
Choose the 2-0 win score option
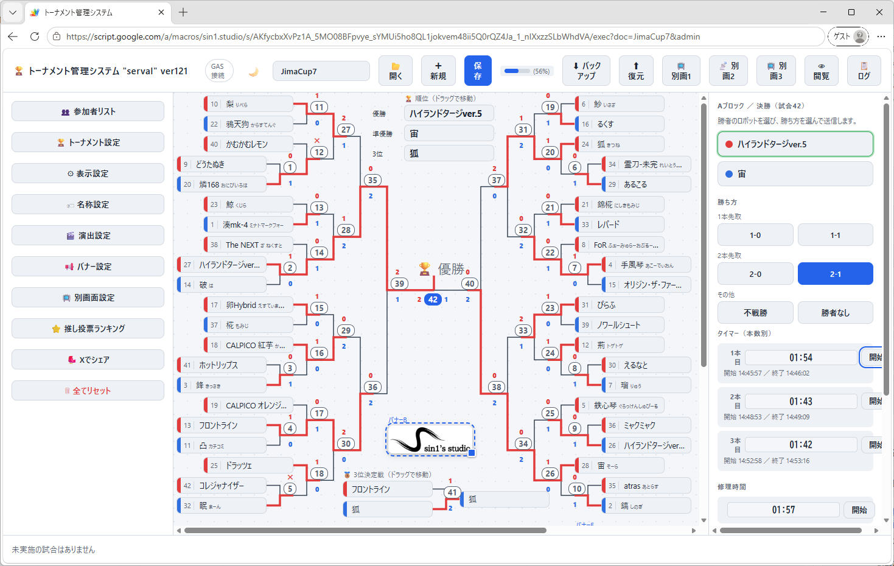coord(755,274)
